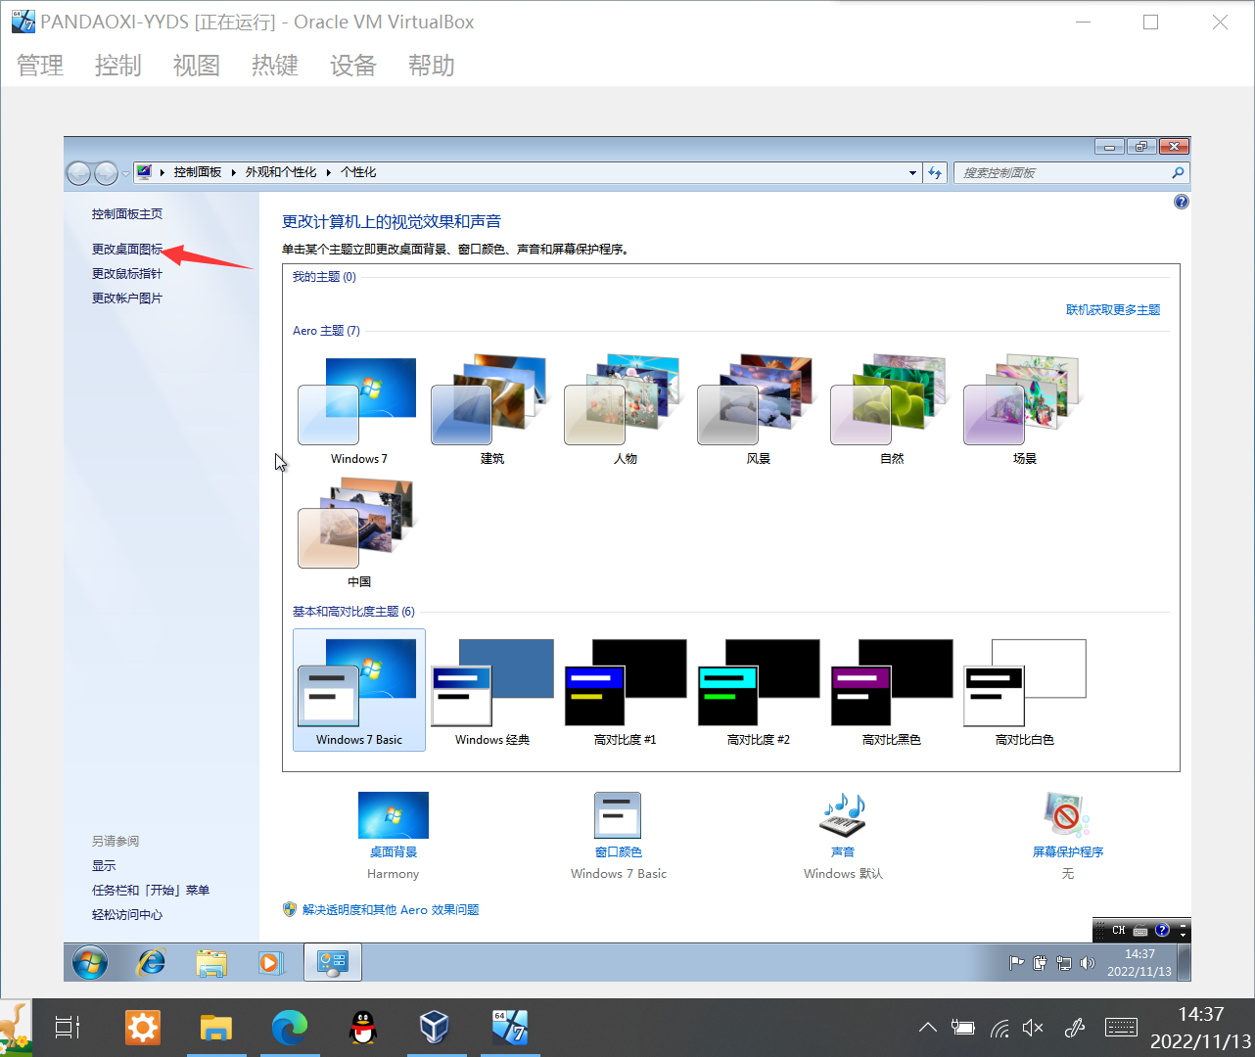This screenshot has height=1057, width=1255.
Task: Show hidden host tray icons chevron
Action: (x=928, y=1028)
